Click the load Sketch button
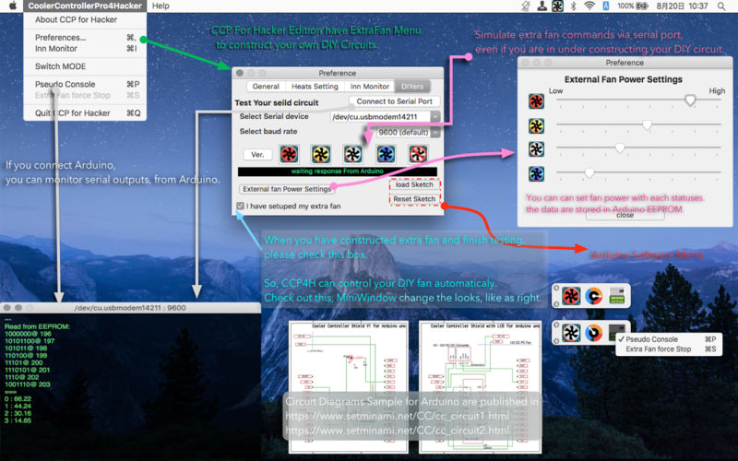Image resolution: width=738 pixels, height=461 pixels. pos(414,185)
